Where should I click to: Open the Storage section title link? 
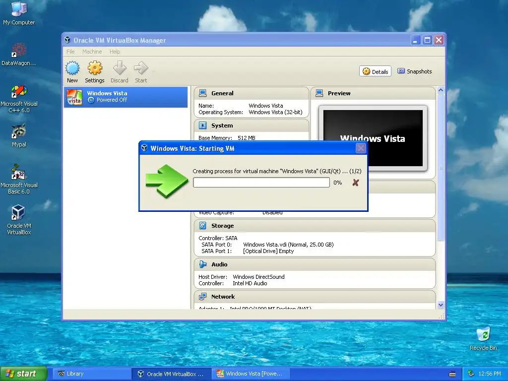[x=223, y=226]
